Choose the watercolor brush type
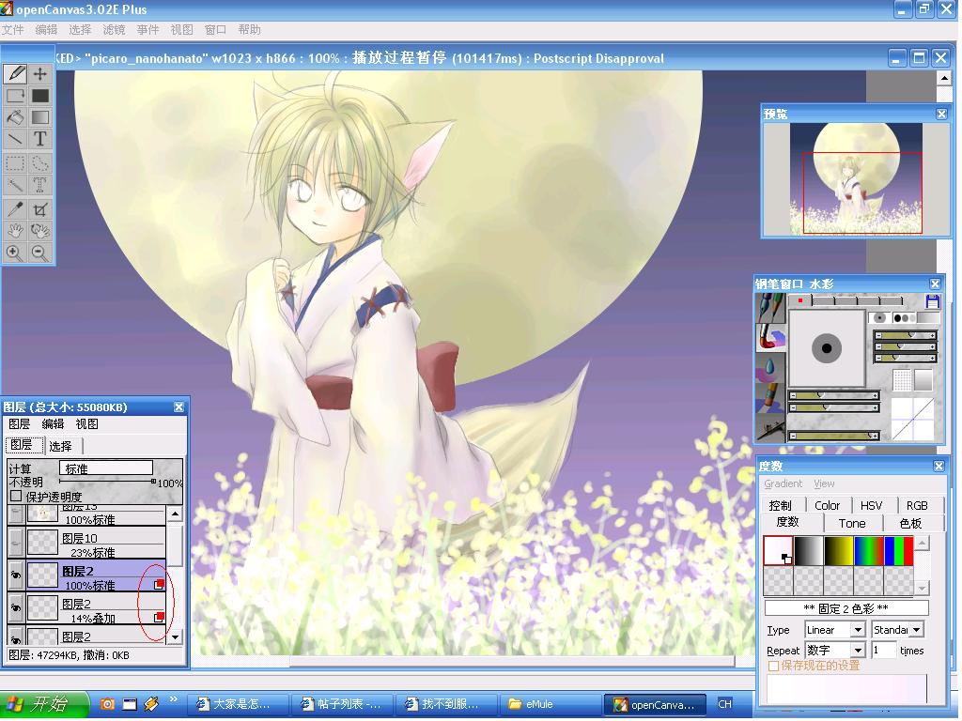Image resolution: width=962 pixels, height=721 pixels. click(x=770, y=337)
